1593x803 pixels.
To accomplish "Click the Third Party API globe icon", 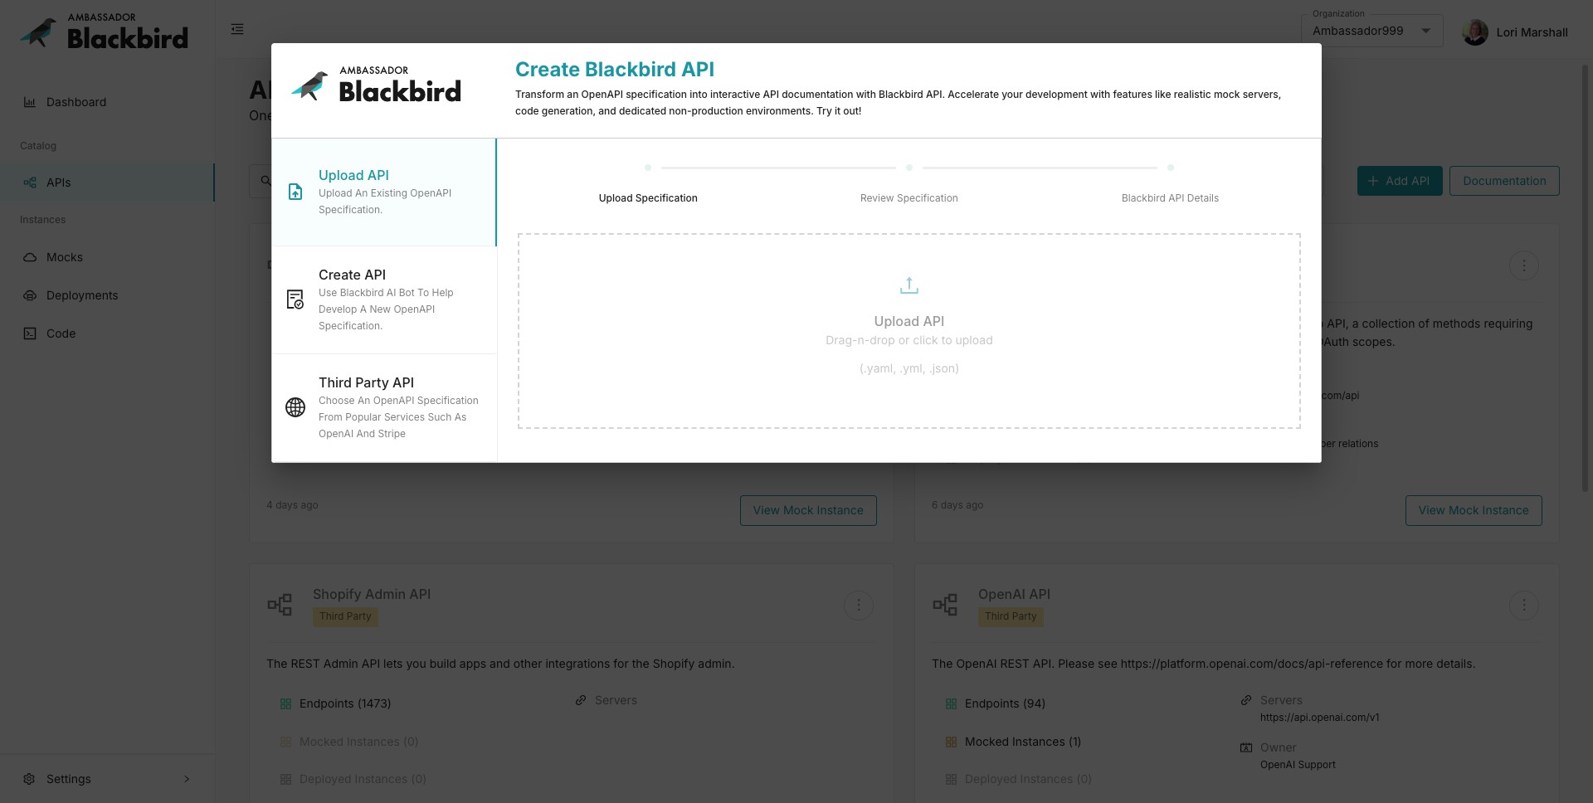I will [x=295, y=407].
